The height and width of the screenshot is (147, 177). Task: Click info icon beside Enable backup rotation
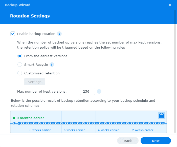coord(59,34)
